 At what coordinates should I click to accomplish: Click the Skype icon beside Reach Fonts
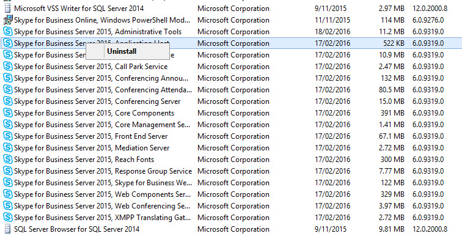coord(8,160)
